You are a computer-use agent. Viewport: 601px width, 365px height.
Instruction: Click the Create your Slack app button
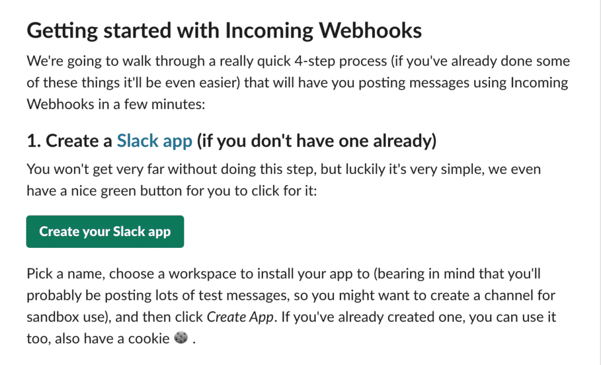[104, 231]
